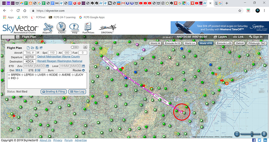Select the KODIE waypoint in route
Viewport: 269px width, 142px height.
tap(54, 75)
